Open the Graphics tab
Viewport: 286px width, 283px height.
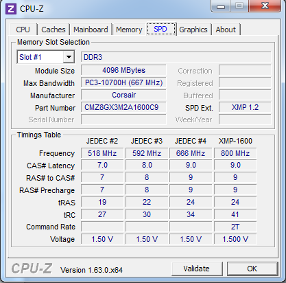[193, 30]
